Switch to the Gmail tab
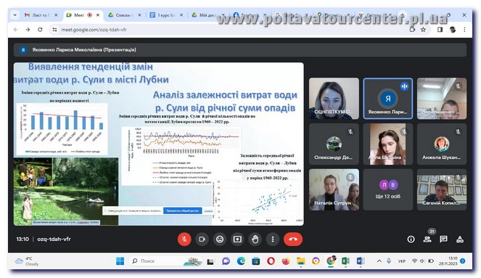Screen dimensions: 481x278 coord(41,15)
